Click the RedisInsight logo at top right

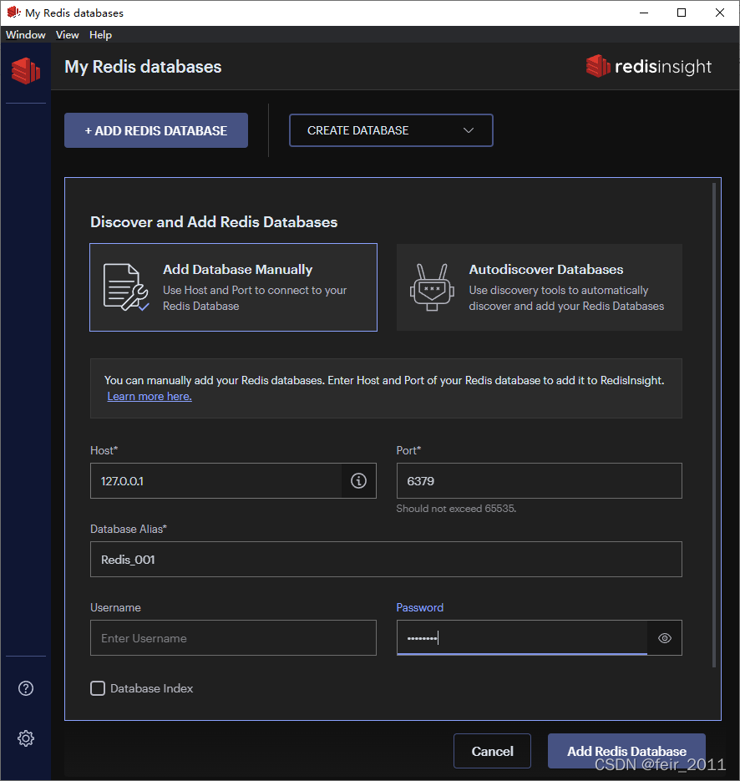coord(649,66)
